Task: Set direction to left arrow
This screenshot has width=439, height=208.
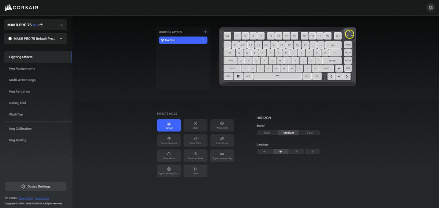Action: pos(264,152)
